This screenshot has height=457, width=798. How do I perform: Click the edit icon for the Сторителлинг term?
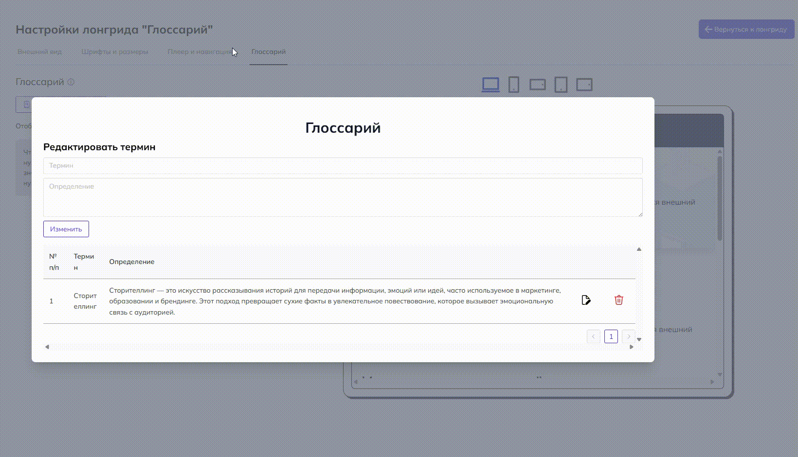pos(586,300)
